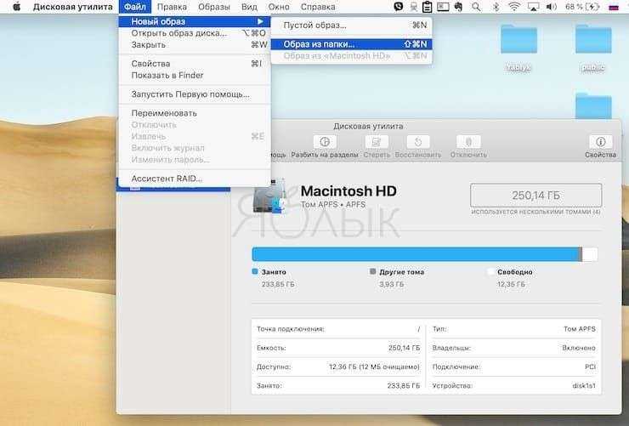The image size is (629, 426).
Task: Select Показать в Finder
Action: click(195, 75)
